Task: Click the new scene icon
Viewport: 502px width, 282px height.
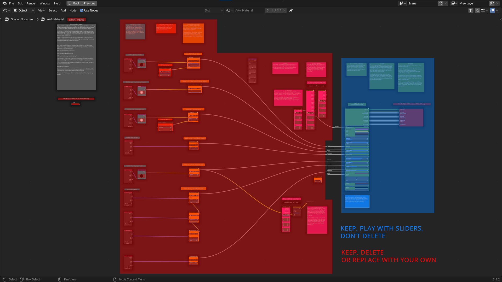Action: [x=441, y=3]
